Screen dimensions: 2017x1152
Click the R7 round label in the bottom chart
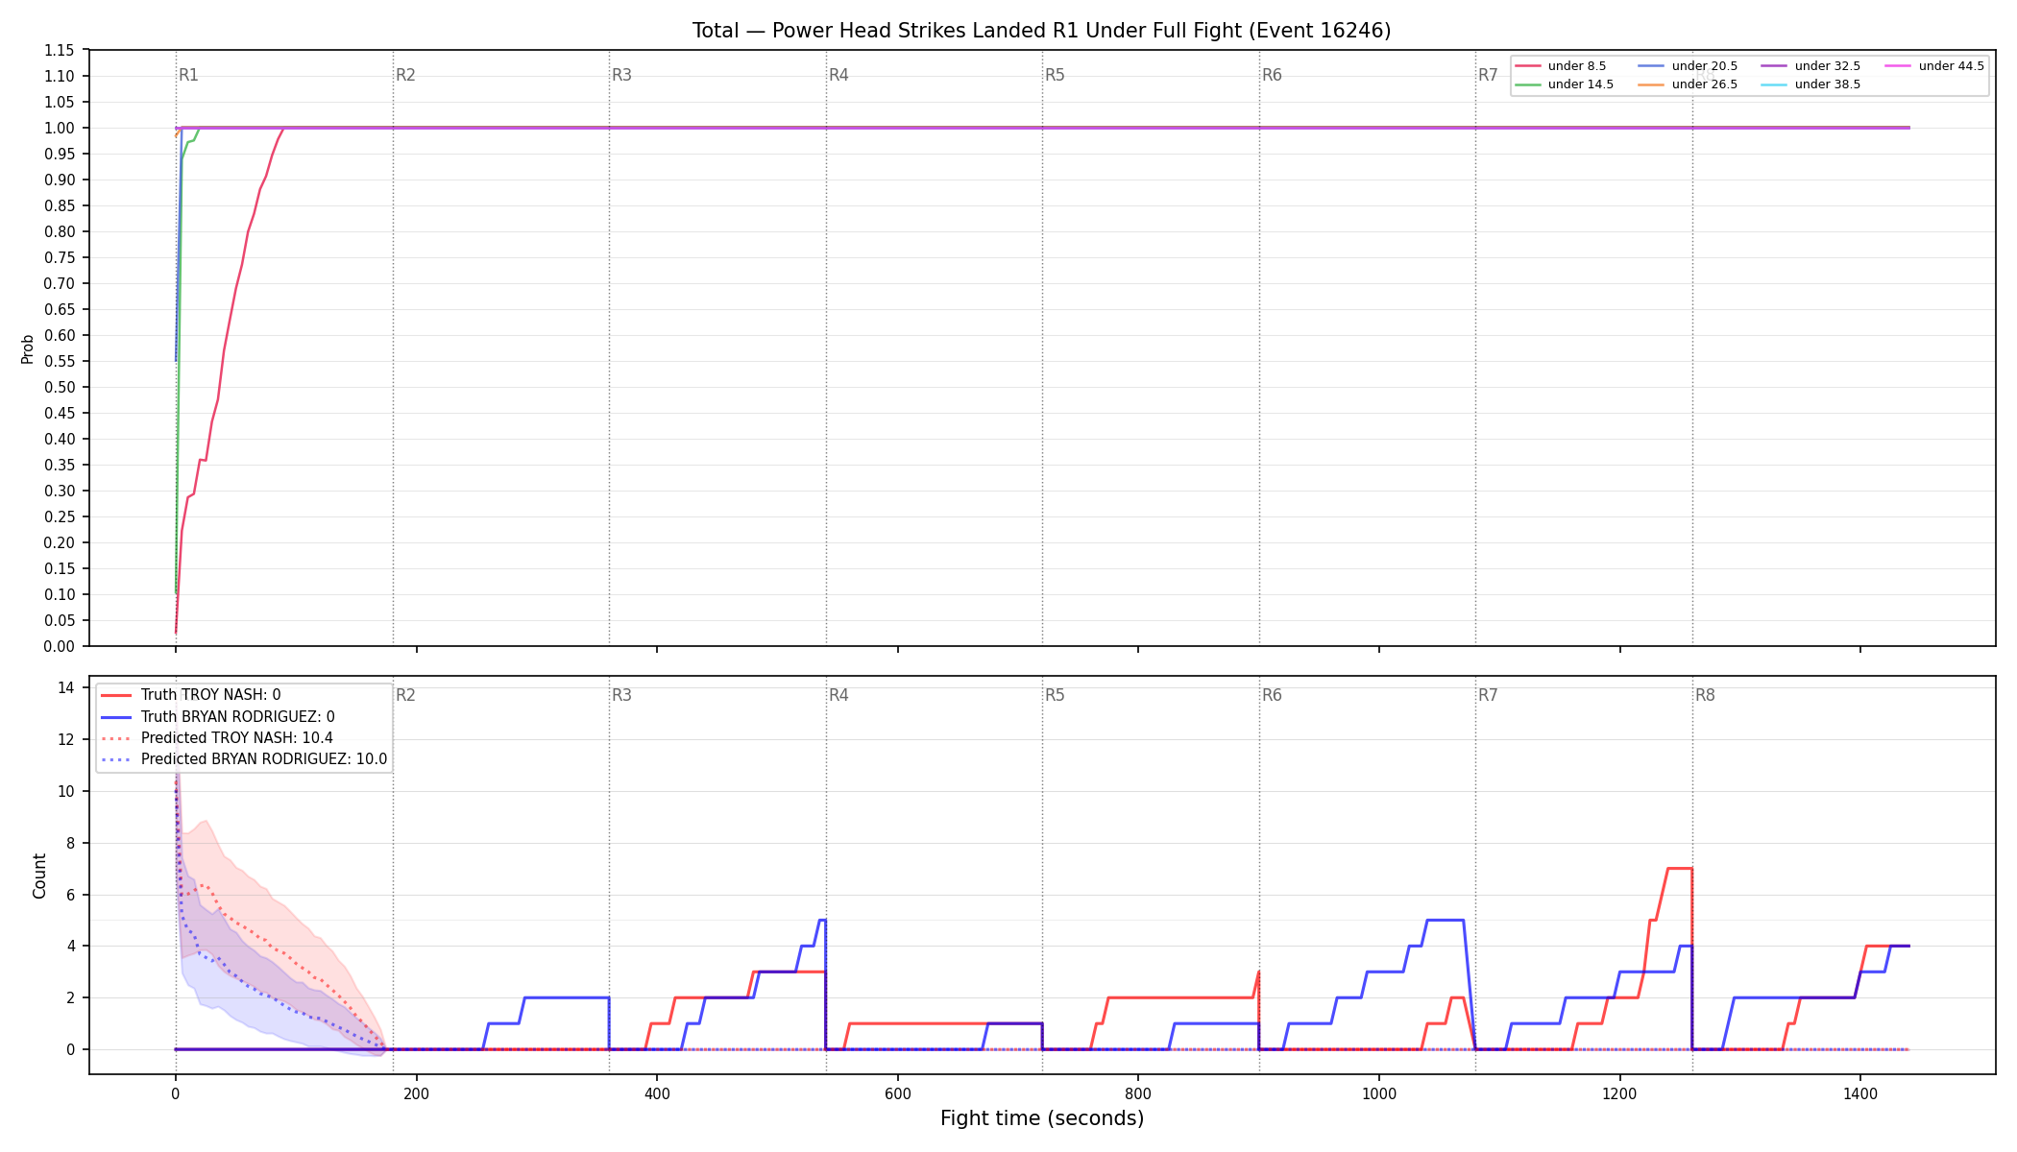point(1488,695)
